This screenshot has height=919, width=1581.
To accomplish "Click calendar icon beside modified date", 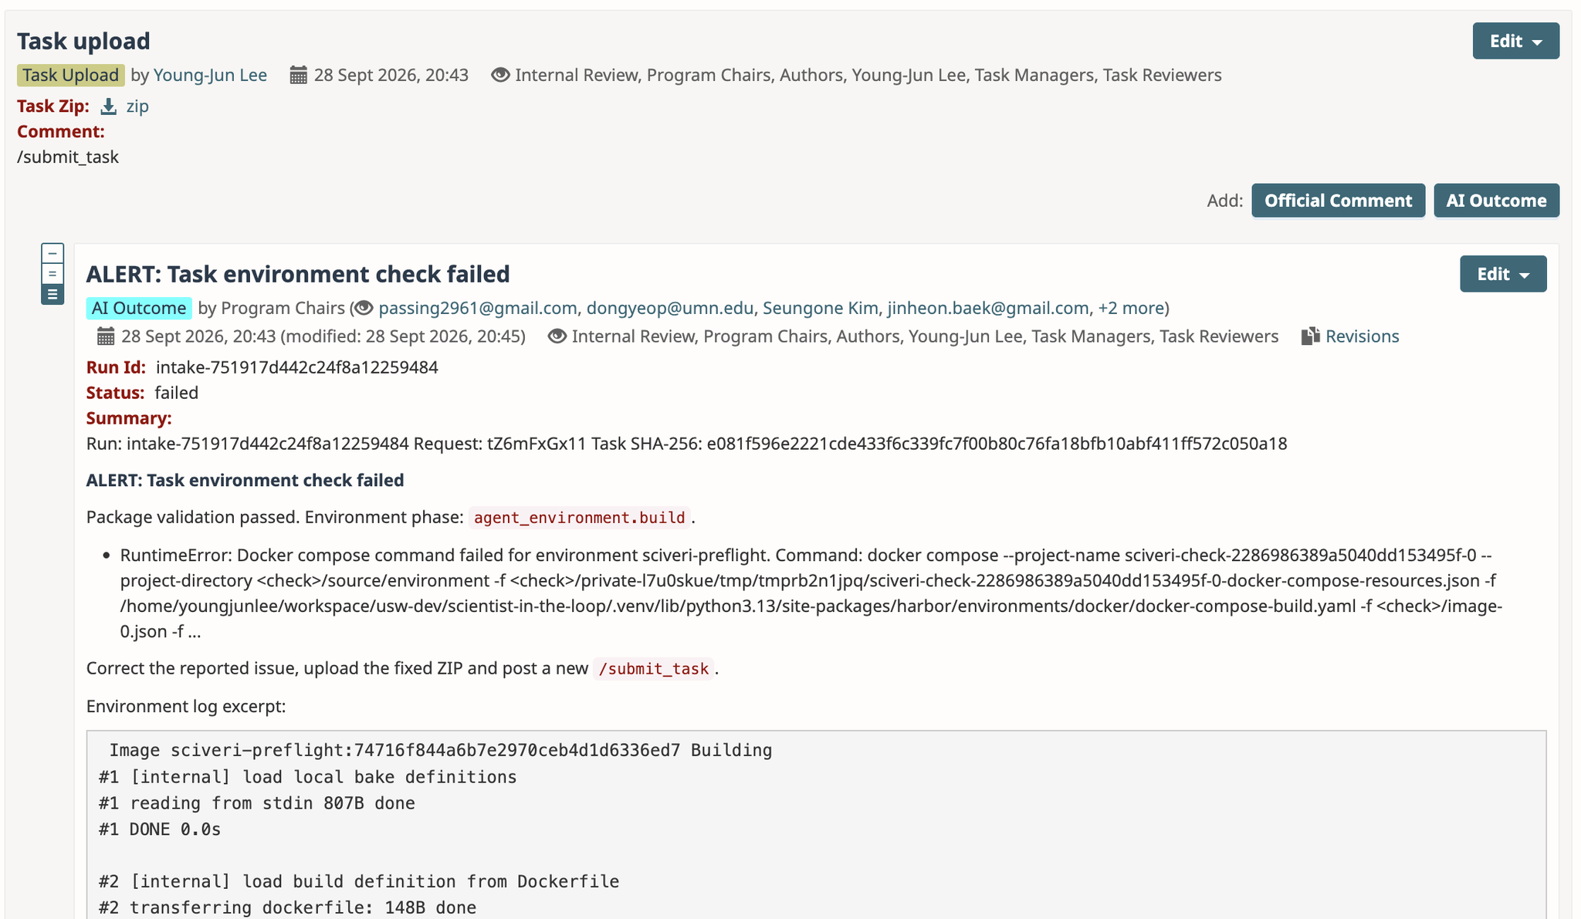I will click(106, 336).
